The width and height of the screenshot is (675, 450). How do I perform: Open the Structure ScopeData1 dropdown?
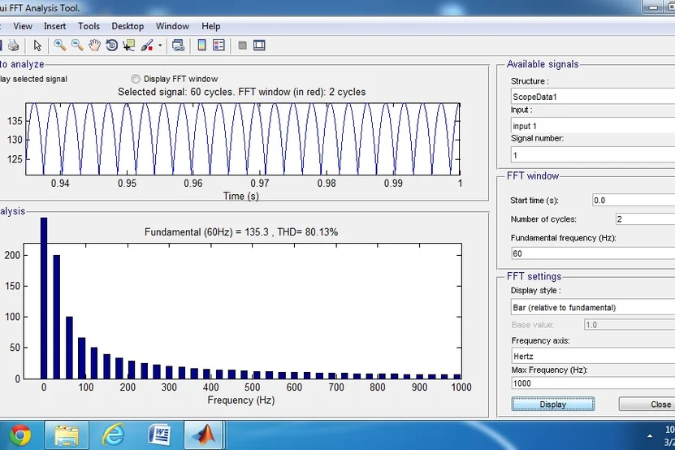point(591,97)
